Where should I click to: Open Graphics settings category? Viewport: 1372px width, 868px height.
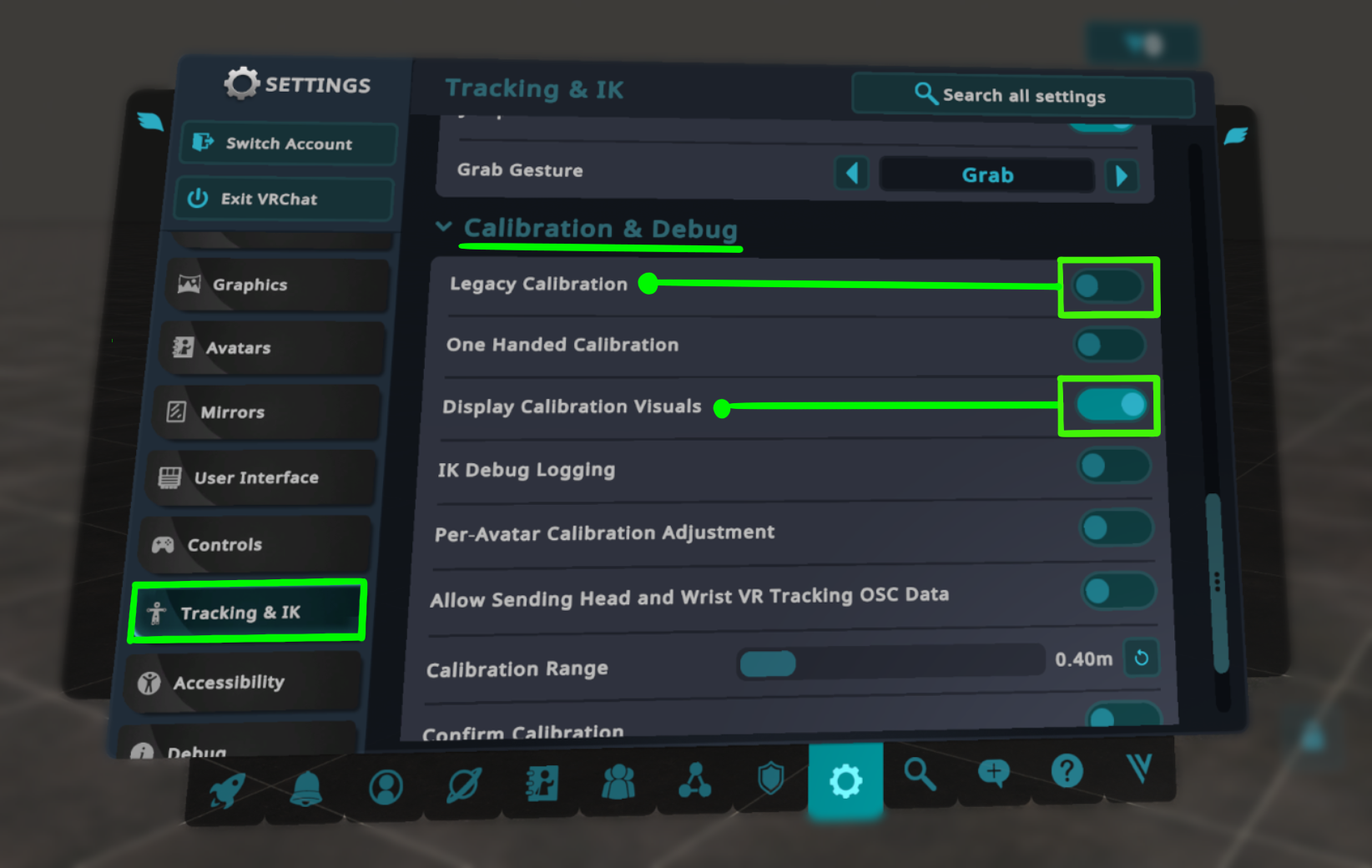[x=277, y=285]
